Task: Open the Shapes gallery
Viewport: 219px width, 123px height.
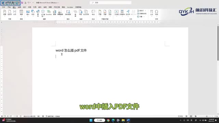Action: pyautogui.click(x=33, y=13)
